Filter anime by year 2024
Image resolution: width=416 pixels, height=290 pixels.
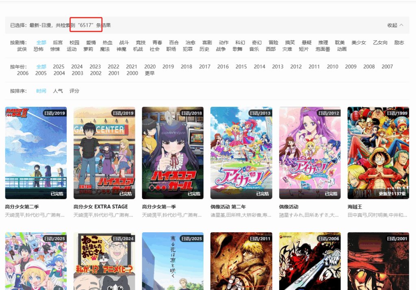point(77,67)
